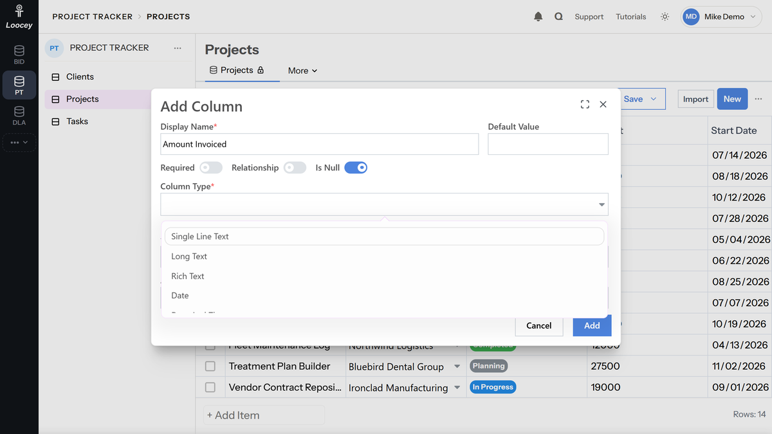Toggle the Required switch
The height and width of the screenshot is (434, 772).
pos(210,168)
